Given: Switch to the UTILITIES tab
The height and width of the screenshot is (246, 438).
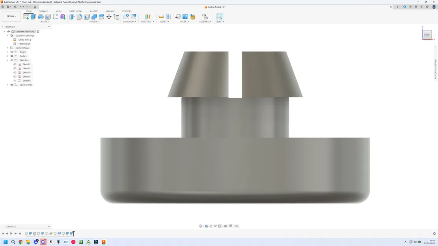Looking at the screenshot, I should 127,11.
